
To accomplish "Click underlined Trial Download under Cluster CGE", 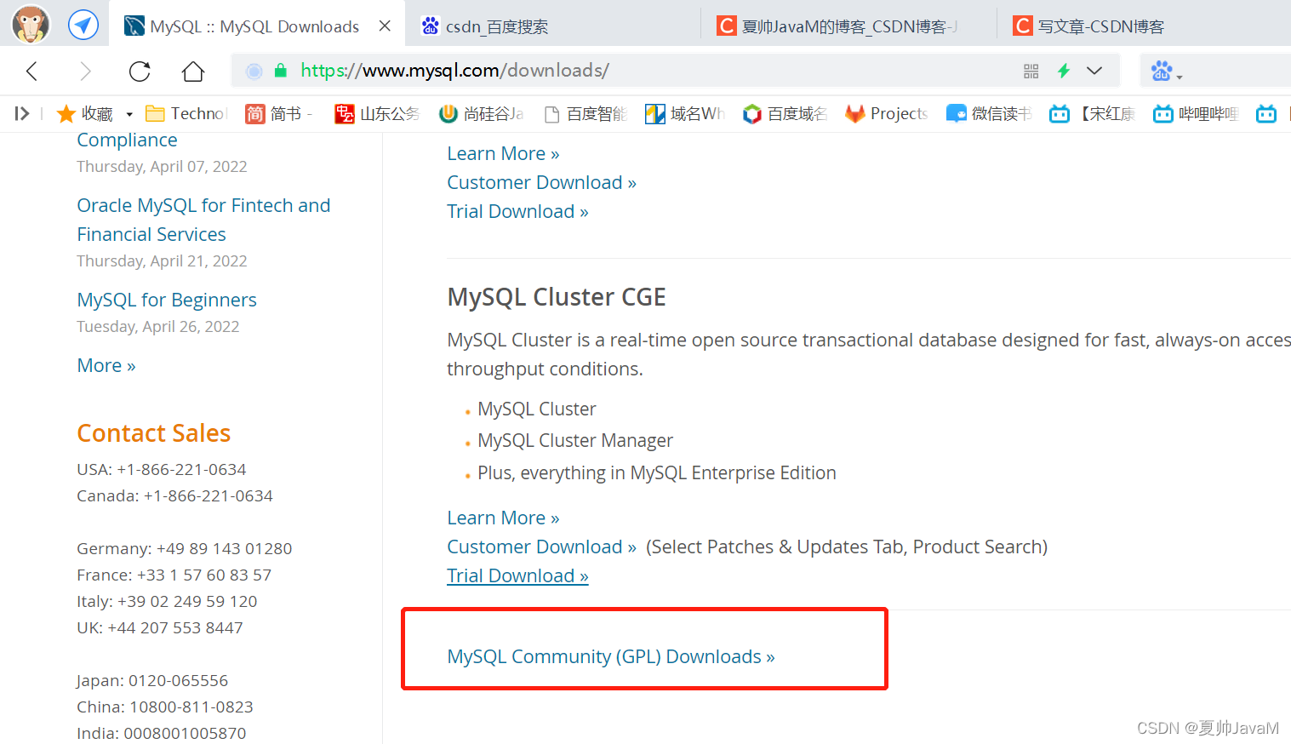I will (x=517, y=575).
